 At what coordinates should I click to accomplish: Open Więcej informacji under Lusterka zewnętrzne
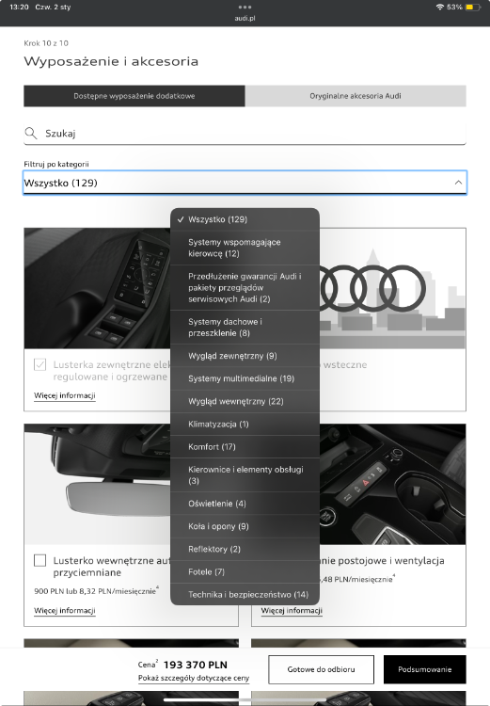(65, 395)
